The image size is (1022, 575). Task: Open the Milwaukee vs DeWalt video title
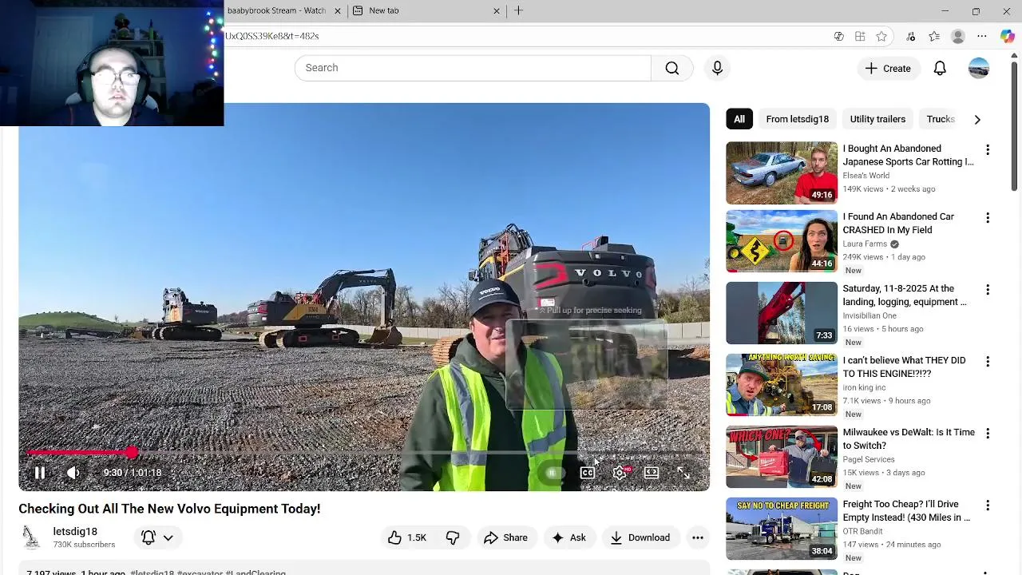point(909,439)
